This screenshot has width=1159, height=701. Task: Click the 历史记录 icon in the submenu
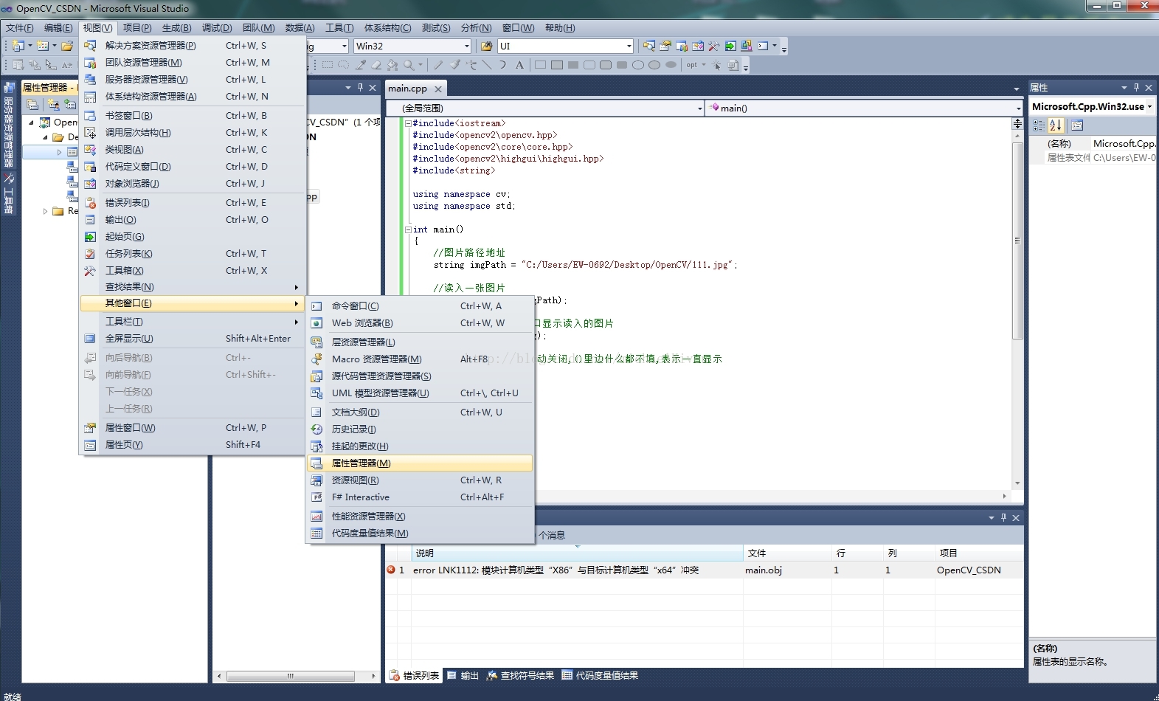[x=316, y=429]
